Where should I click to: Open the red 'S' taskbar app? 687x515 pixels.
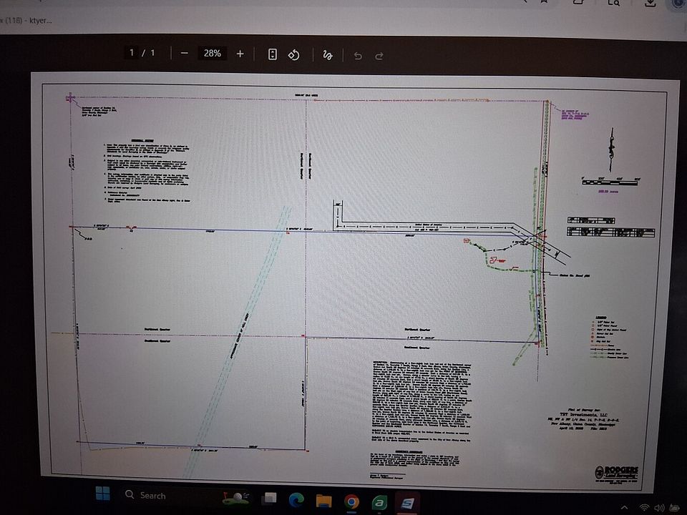coord(407,504)
